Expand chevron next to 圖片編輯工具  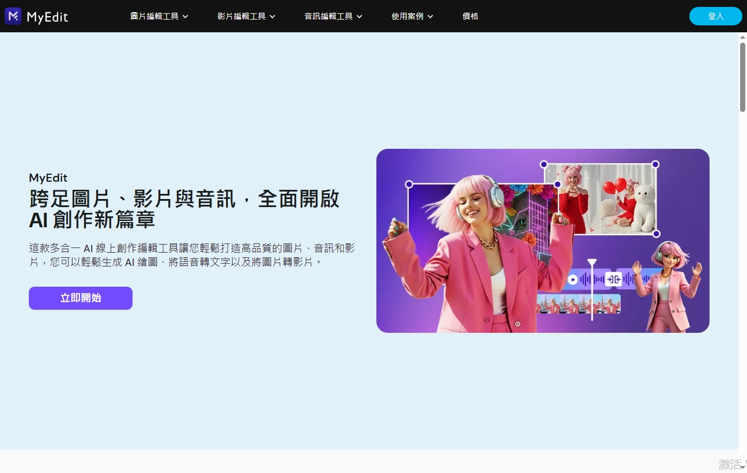pyautogui.click(x=186, y=17)
